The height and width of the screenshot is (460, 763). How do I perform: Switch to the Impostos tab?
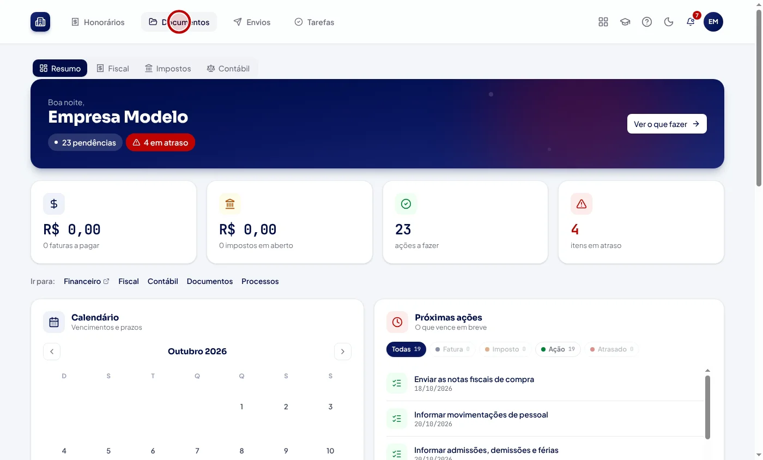(x=168, y=68)
